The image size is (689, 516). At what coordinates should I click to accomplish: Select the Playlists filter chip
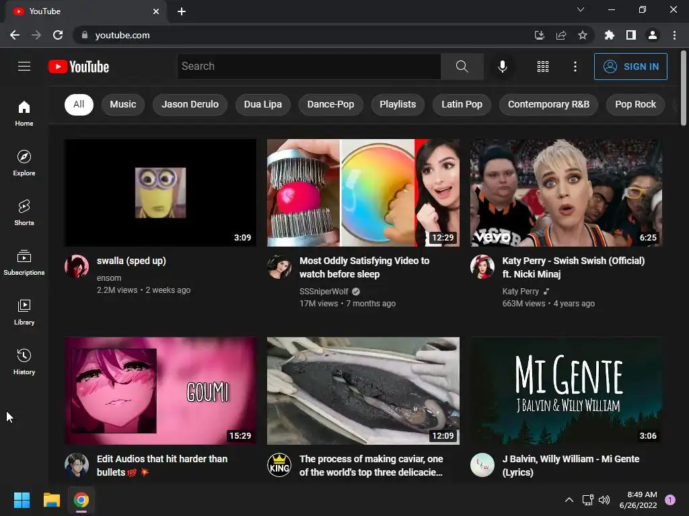pyautogui.click(x=398, y=104)
